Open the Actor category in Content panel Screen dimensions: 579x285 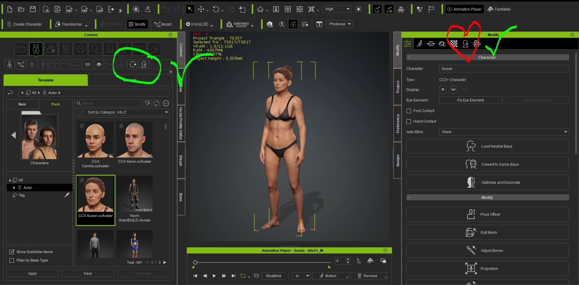click(36, 49)
